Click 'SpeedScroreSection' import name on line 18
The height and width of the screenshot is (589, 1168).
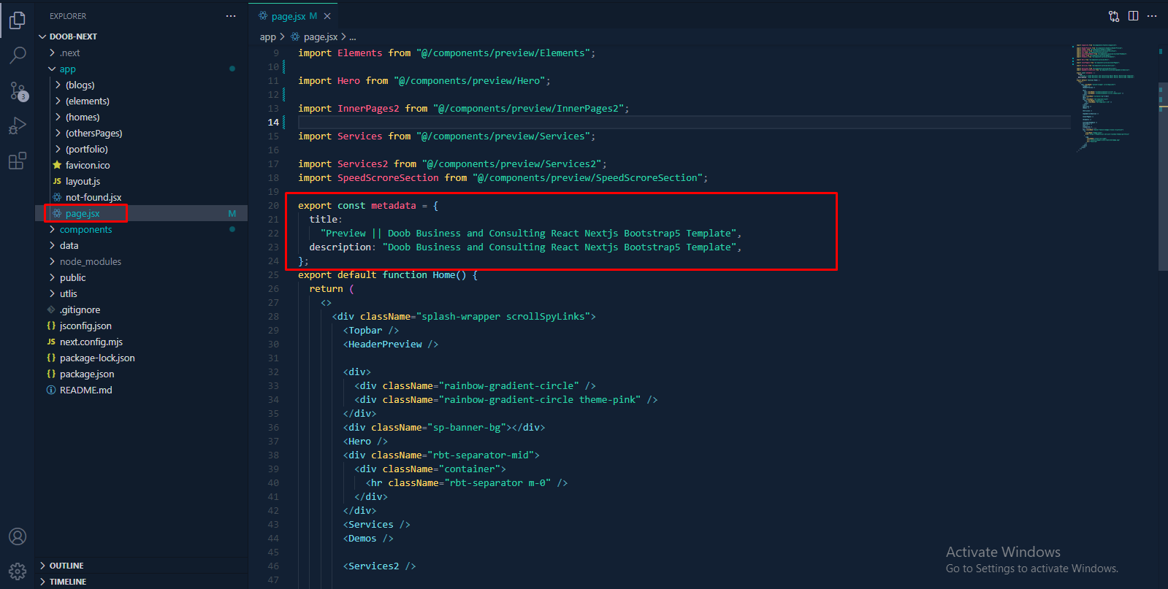pos(388,178)
